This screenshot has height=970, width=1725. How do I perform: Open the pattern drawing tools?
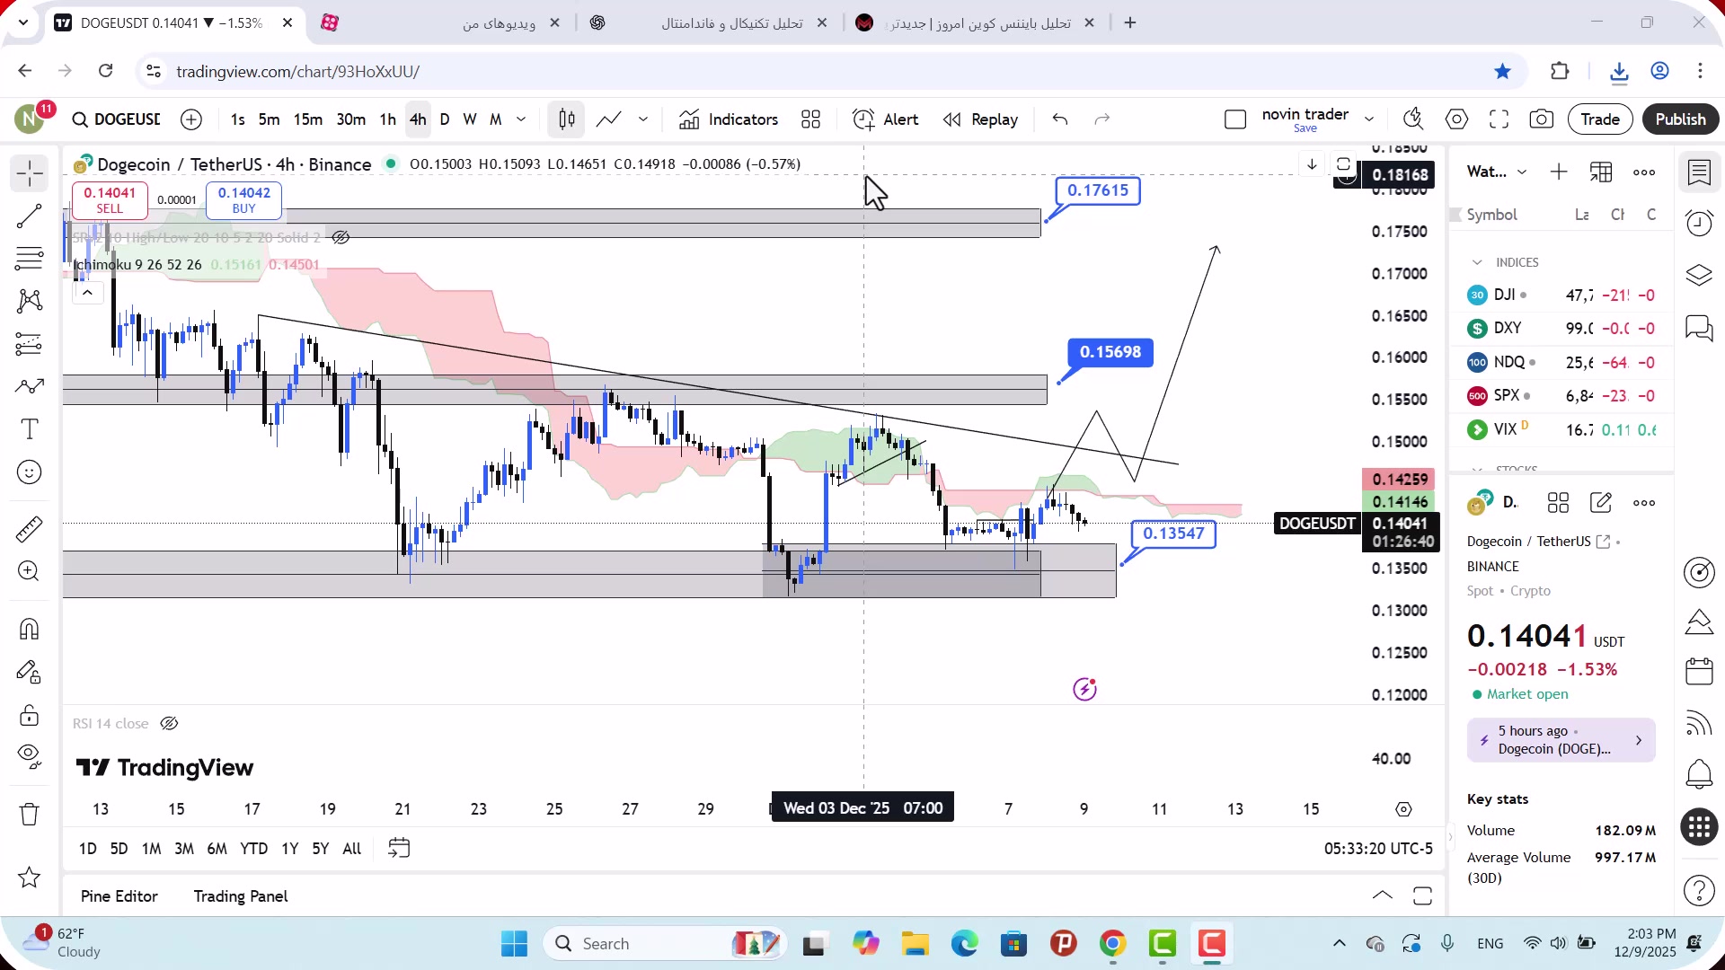[30, 301]
